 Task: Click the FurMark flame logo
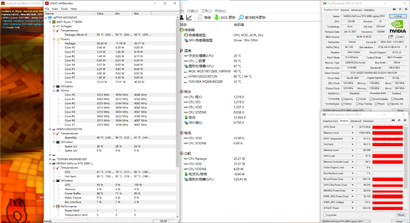point(16,211)
